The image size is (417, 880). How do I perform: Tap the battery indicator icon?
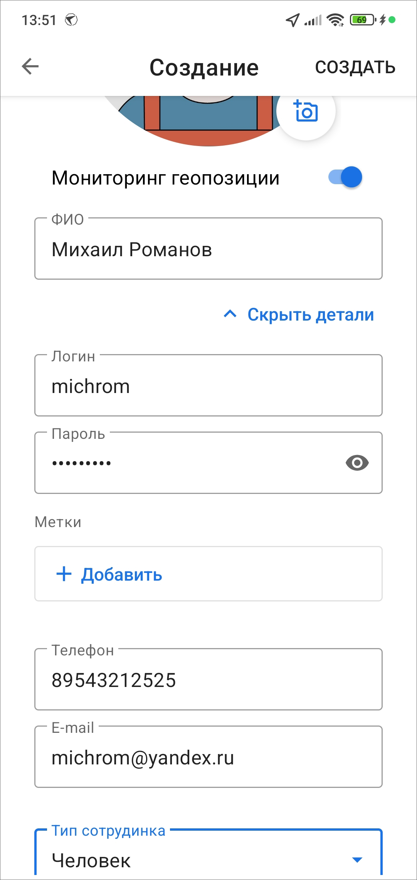click(x=362, y=20)
